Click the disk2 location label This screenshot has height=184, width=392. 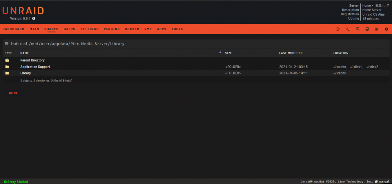[x=374, y=67]
